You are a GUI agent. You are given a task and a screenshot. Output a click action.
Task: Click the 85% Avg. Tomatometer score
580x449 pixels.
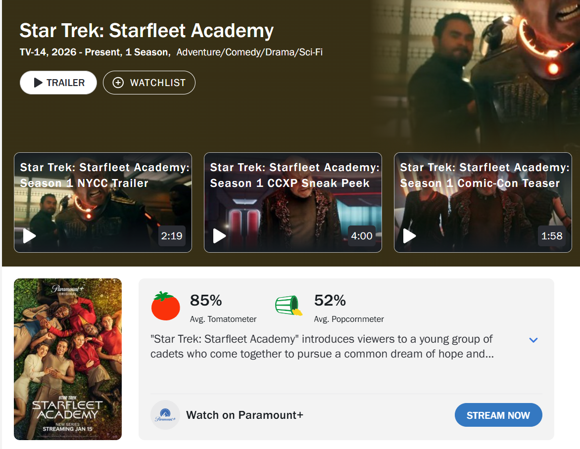click(x=206, y=301)
